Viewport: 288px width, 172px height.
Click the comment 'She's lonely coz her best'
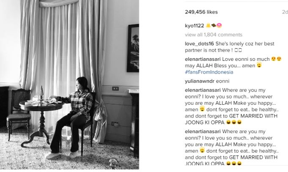245,44
